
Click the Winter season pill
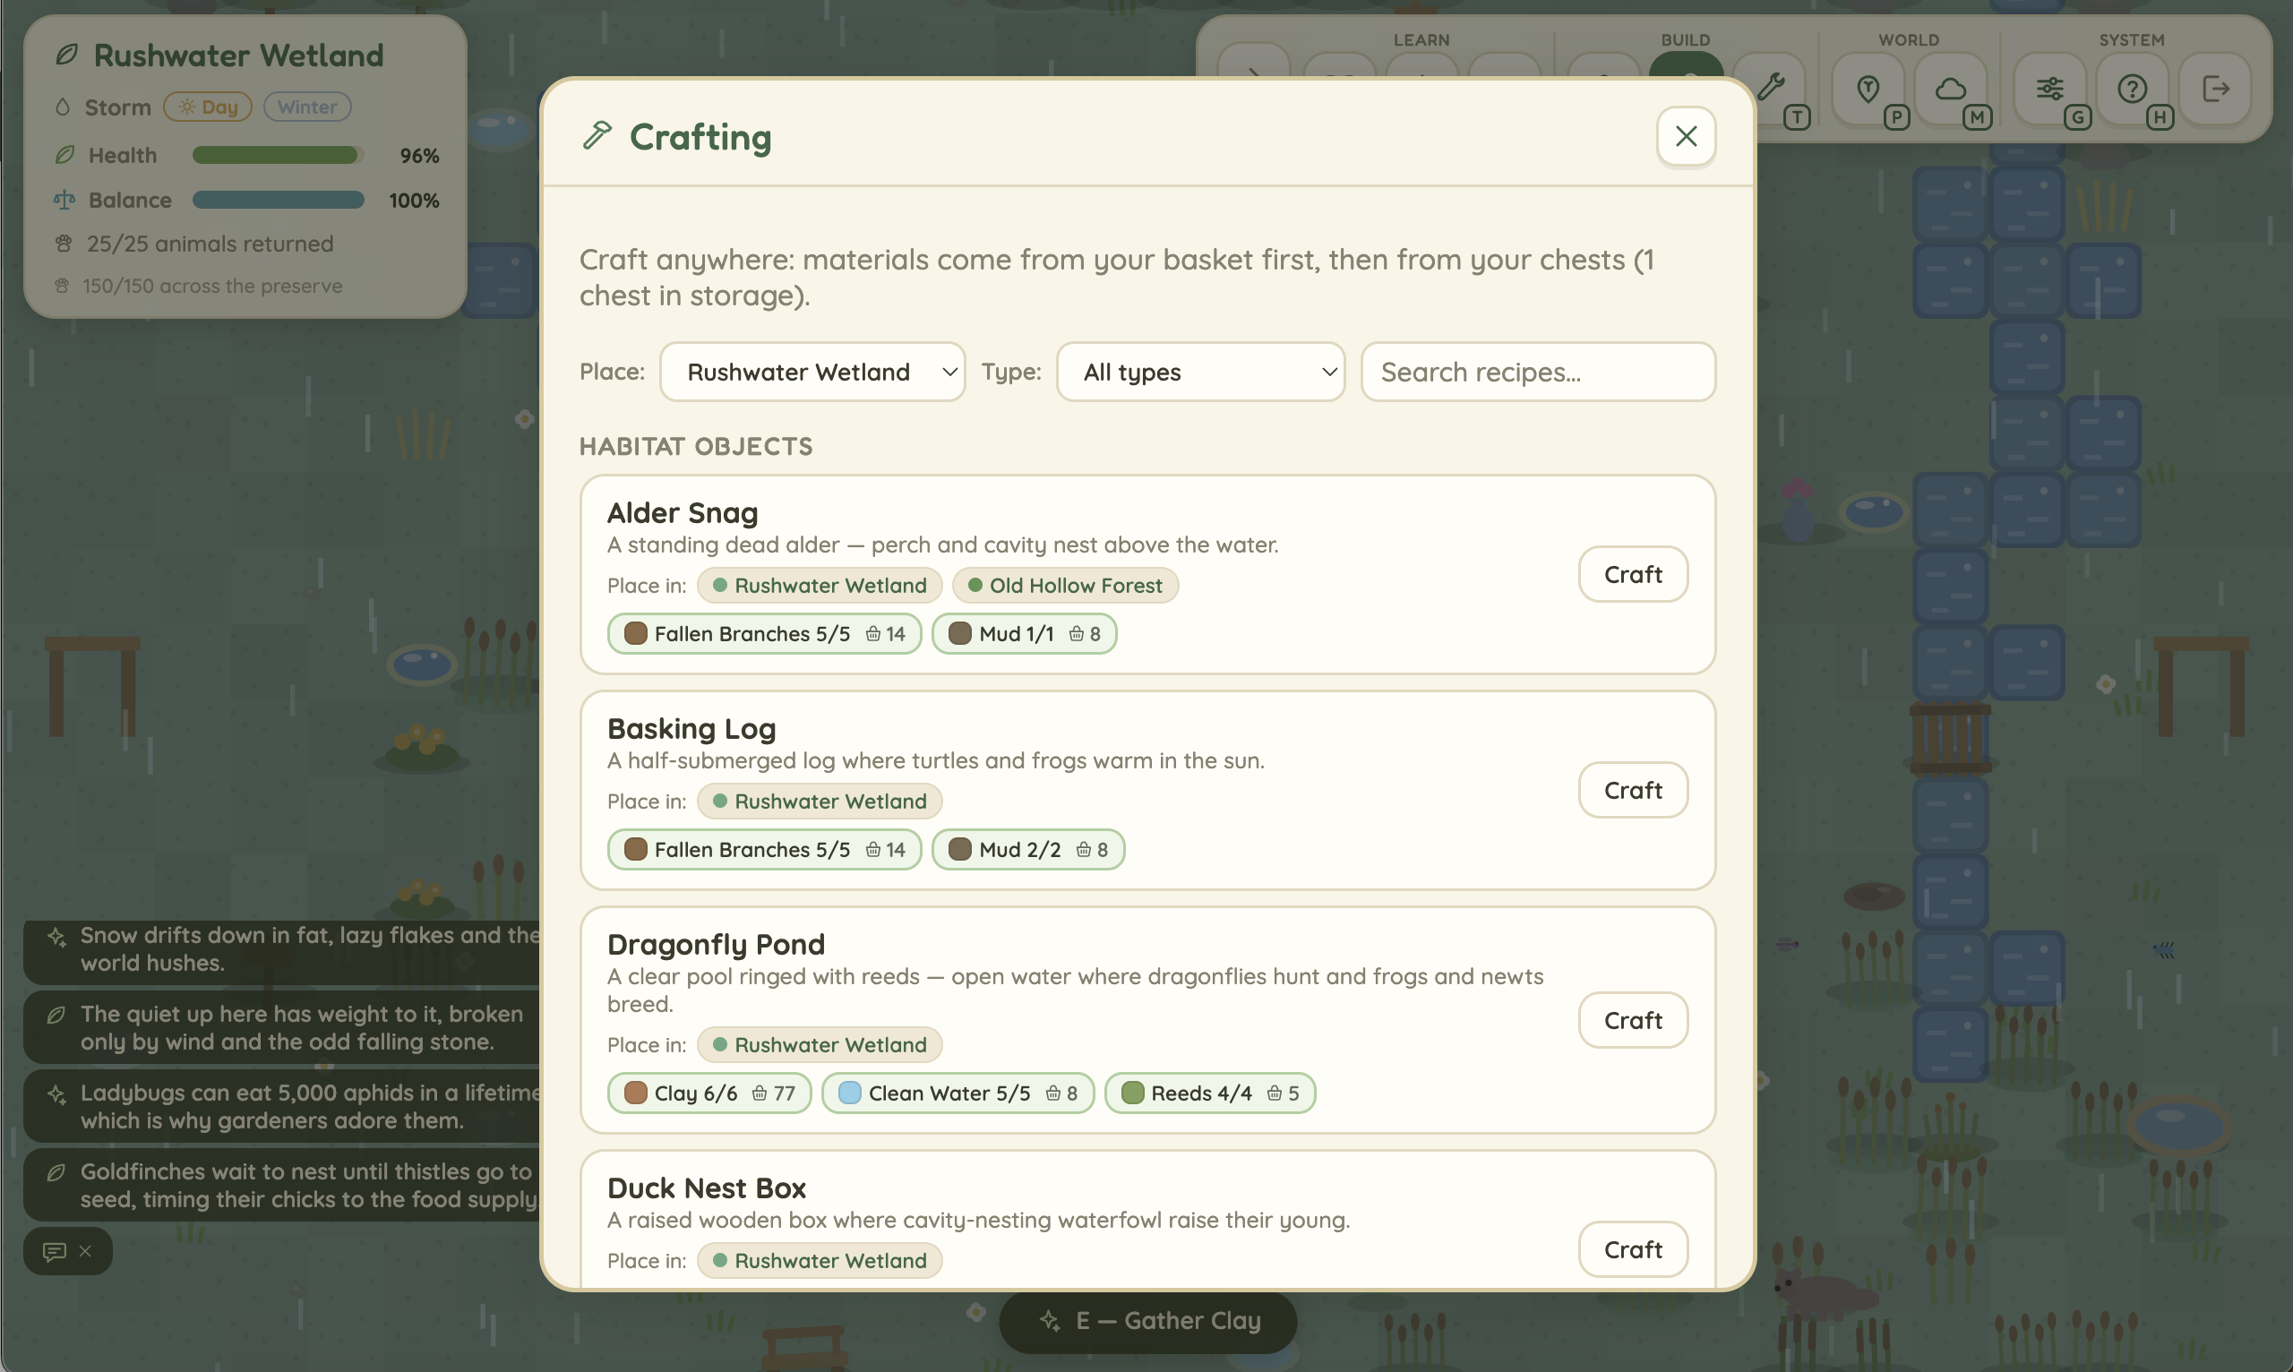tap(307, 107)
